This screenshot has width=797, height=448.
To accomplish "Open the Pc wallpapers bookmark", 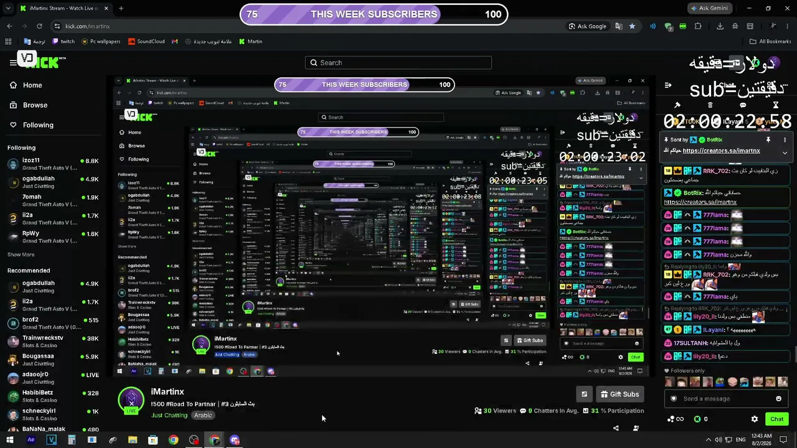I will pos(101,42).
